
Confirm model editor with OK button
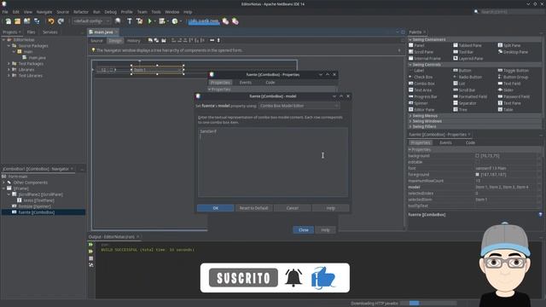216,208
